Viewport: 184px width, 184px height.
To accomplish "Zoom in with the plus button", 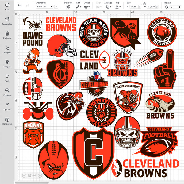I will click(40, 175).
